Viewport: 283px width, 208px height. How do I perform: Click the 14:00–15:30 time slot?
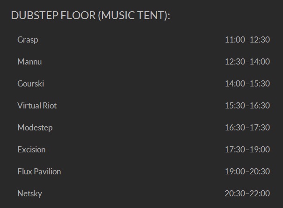click(247, 84)
